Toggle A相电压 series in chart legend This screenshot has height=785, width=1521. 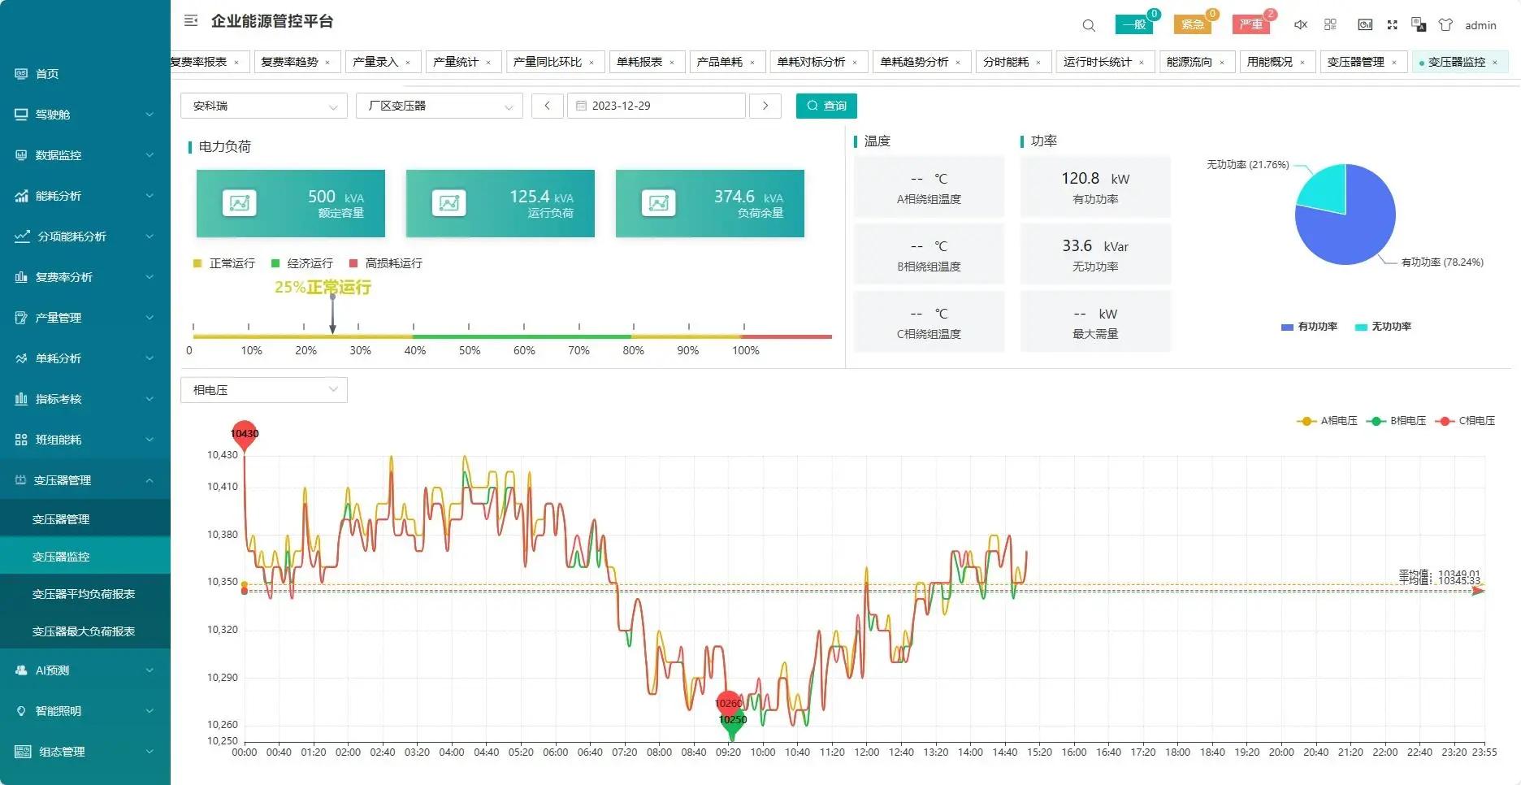pos(1327,421)
